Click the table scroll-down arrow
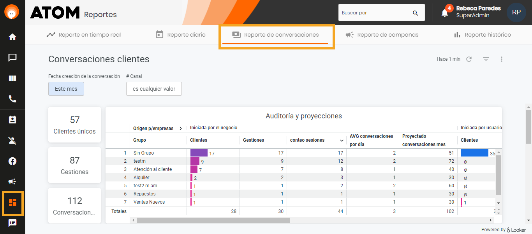The image size is (532, 234). 499,203
